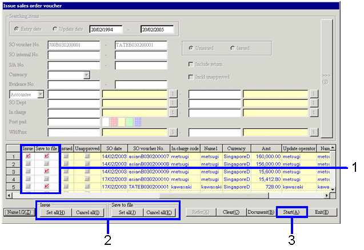
Task: Click the Exit(E) button
Action: pyautogui.click(x=322, y=212)
